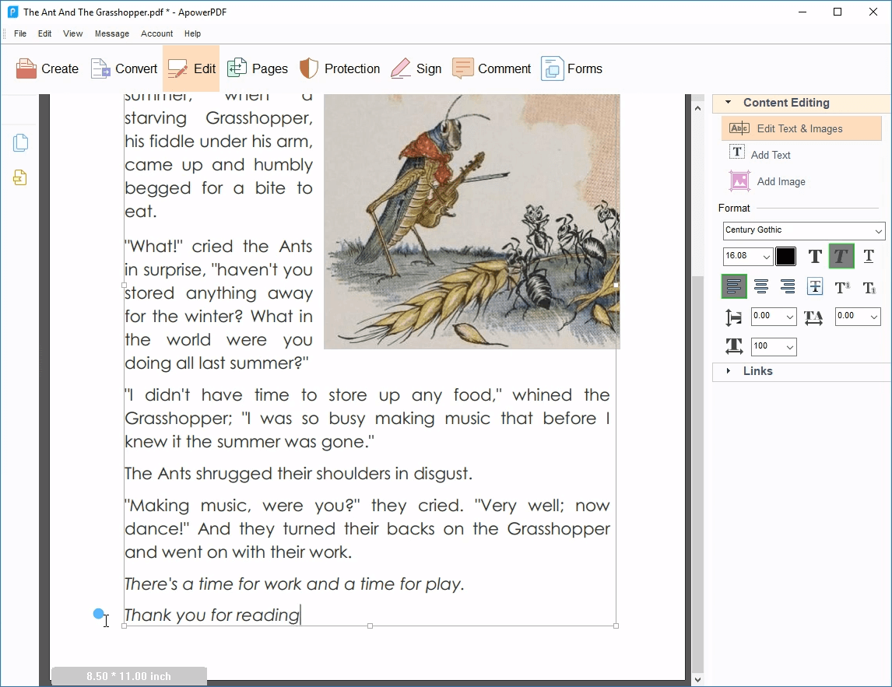Expand the font size dropdown
The height and width of the screenshot is (687, 892).
click(x=766, y=256)
